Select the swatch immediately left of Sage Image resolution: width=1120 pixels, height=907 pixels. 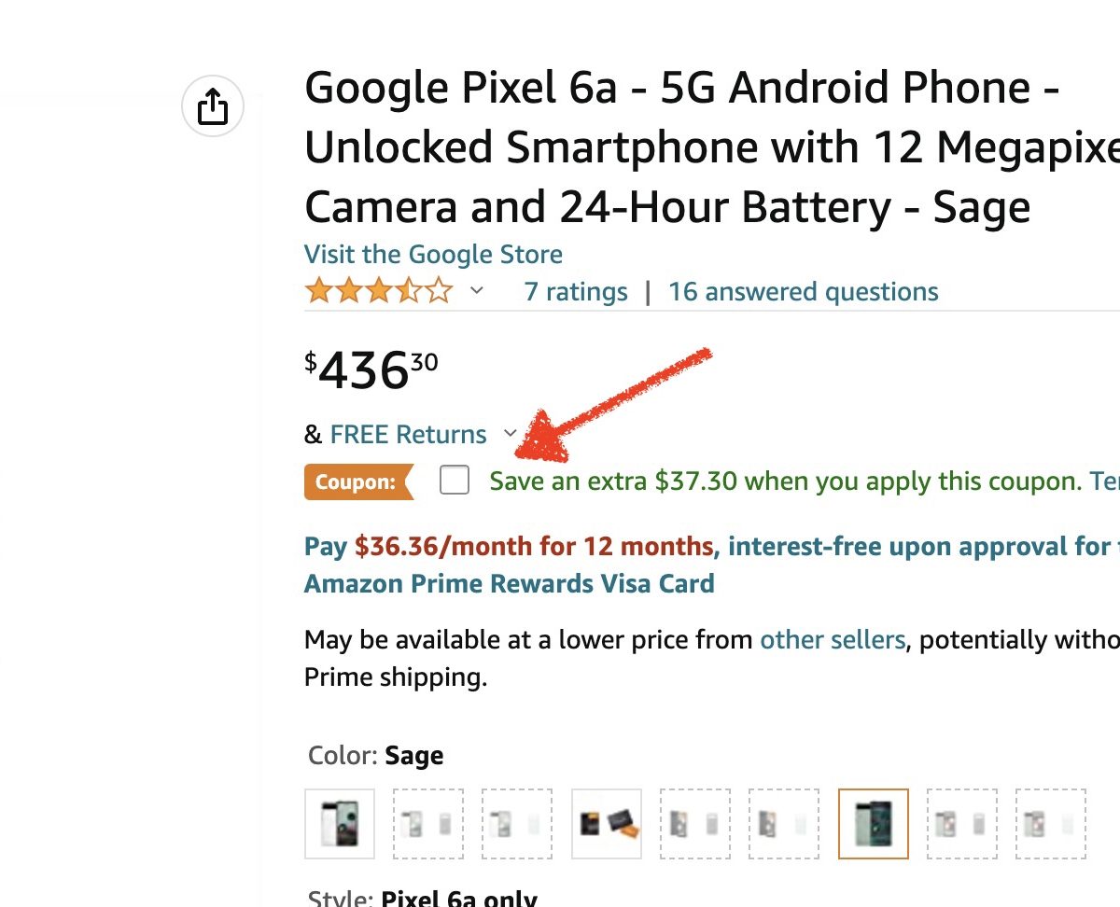coord(784,824)
